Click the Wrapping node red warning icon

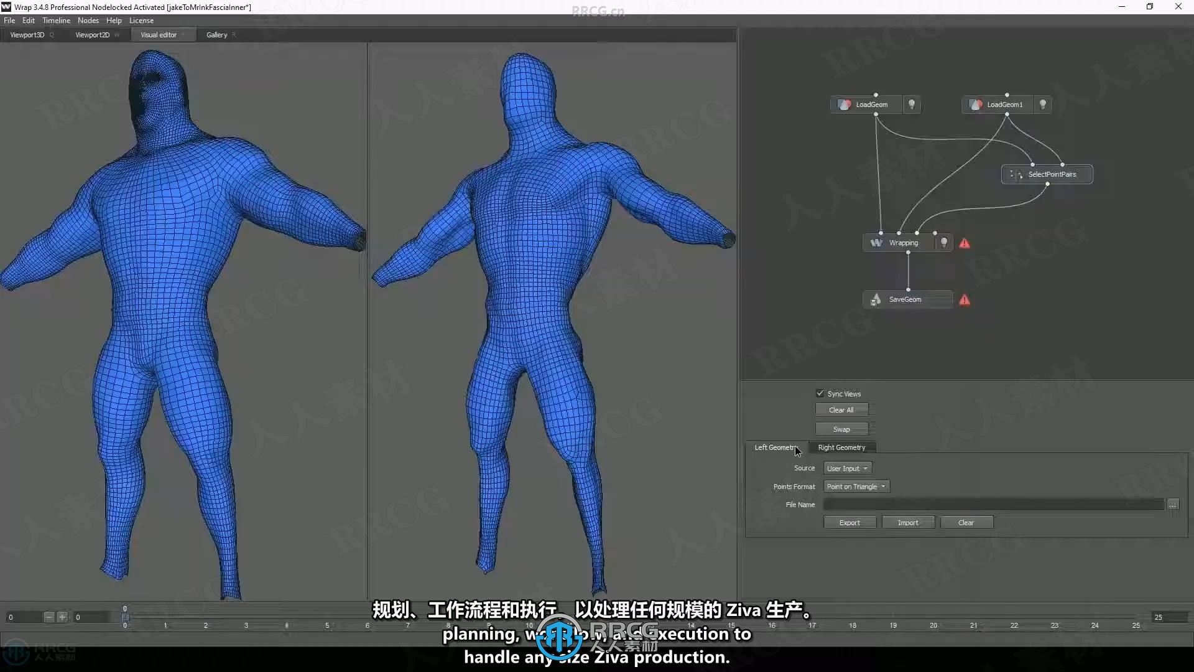pos(965,243)
